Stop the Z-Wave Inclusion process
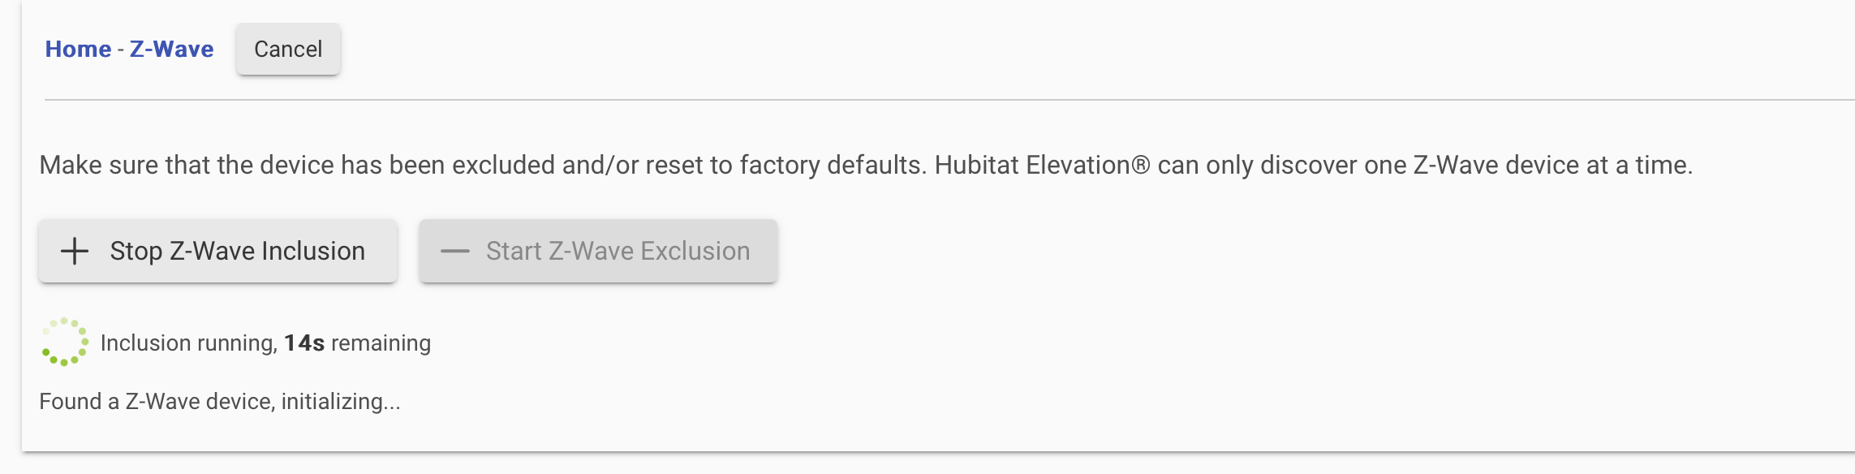Screen dimensions: 1855x474 tap(217, 252)
